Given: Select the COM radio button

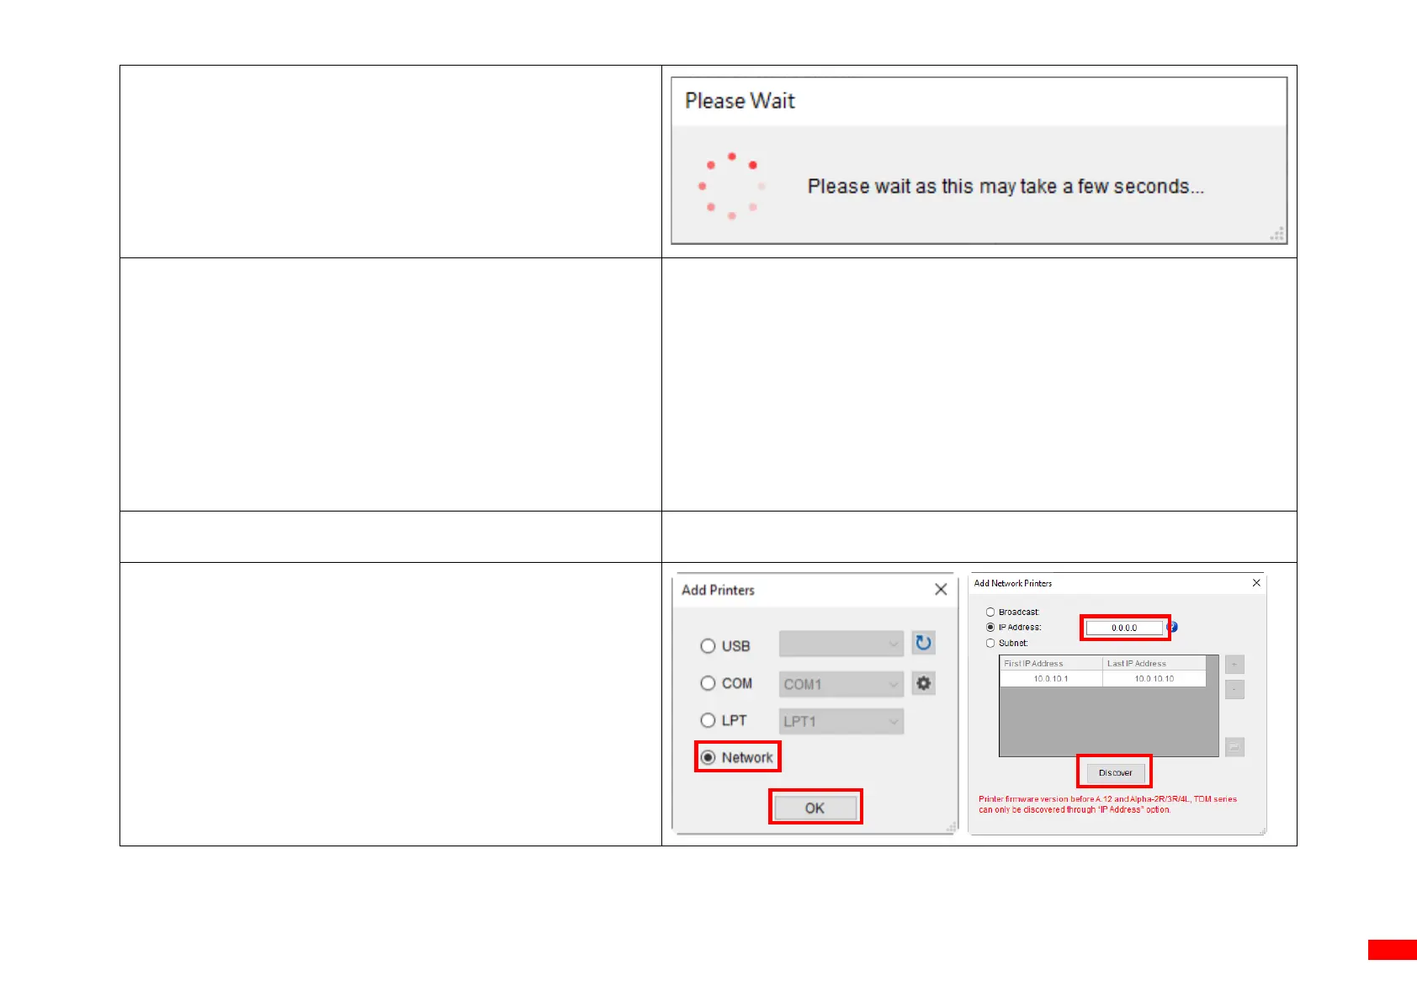Looking at the screenshot, I should tap(708, 683).
